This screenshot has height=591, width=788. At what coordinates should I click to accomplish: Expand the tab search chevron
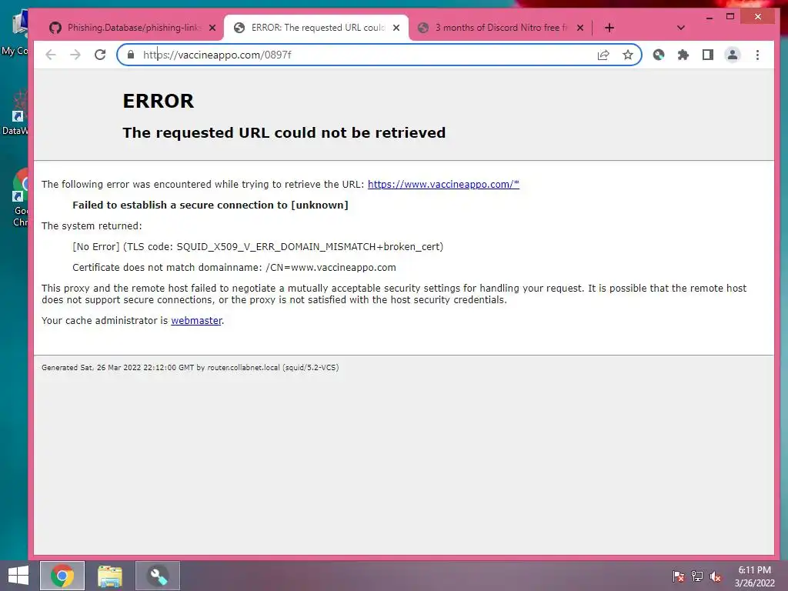680,28
